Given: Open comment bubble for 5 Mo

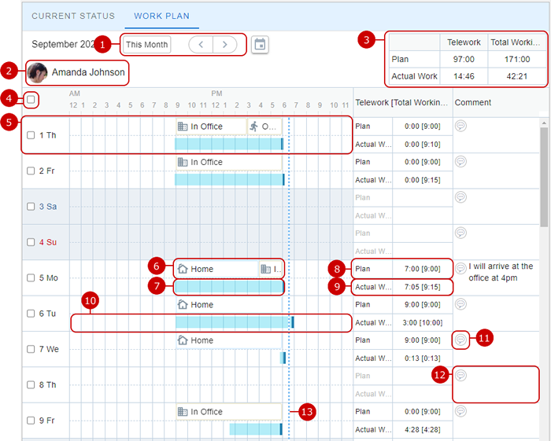Looking at the screenshot, I should (x=460, y=268).
